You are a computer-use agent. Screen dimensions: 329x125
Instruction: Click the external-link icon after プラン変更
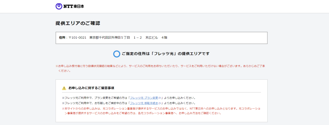coord(159,98)
